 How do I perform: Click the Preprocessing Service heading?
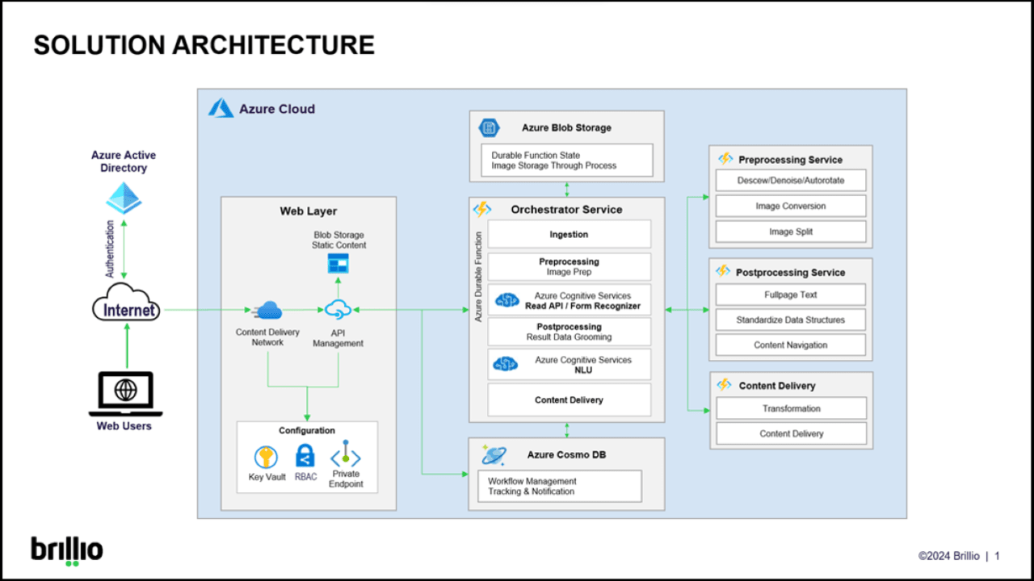tap(791, 160)
